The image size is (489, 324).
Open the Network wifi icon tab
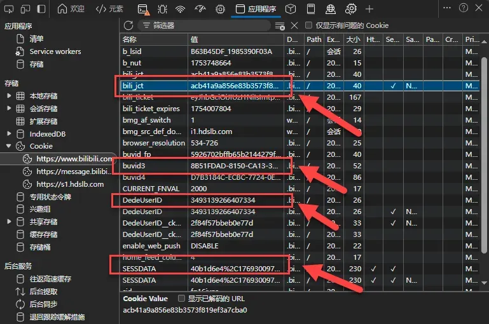(x=180, y=10)
